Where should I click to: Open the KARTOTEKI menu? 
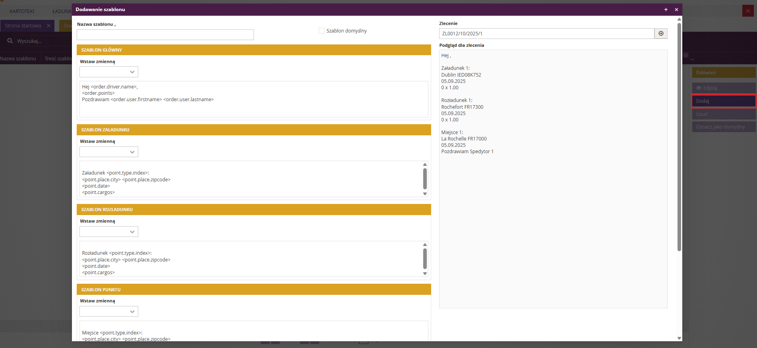(22, 11)
